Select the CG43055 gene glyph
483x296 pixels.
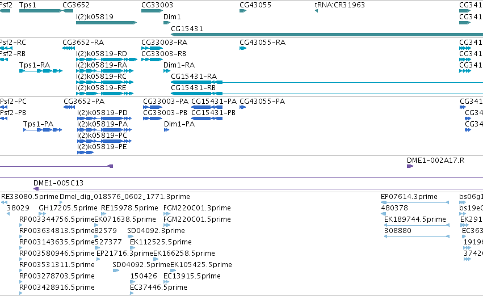(x=243, y=11)
